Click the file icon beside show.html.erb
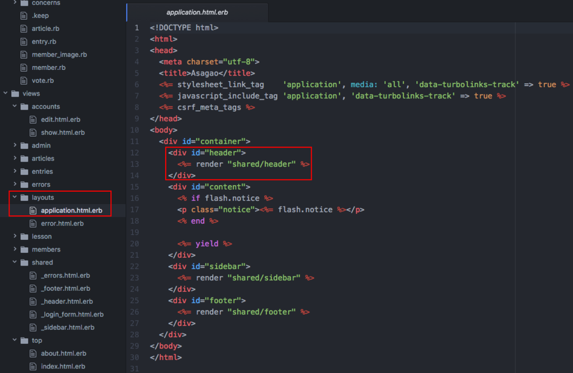This screenshot has height=373, width=573. [33, 132]
